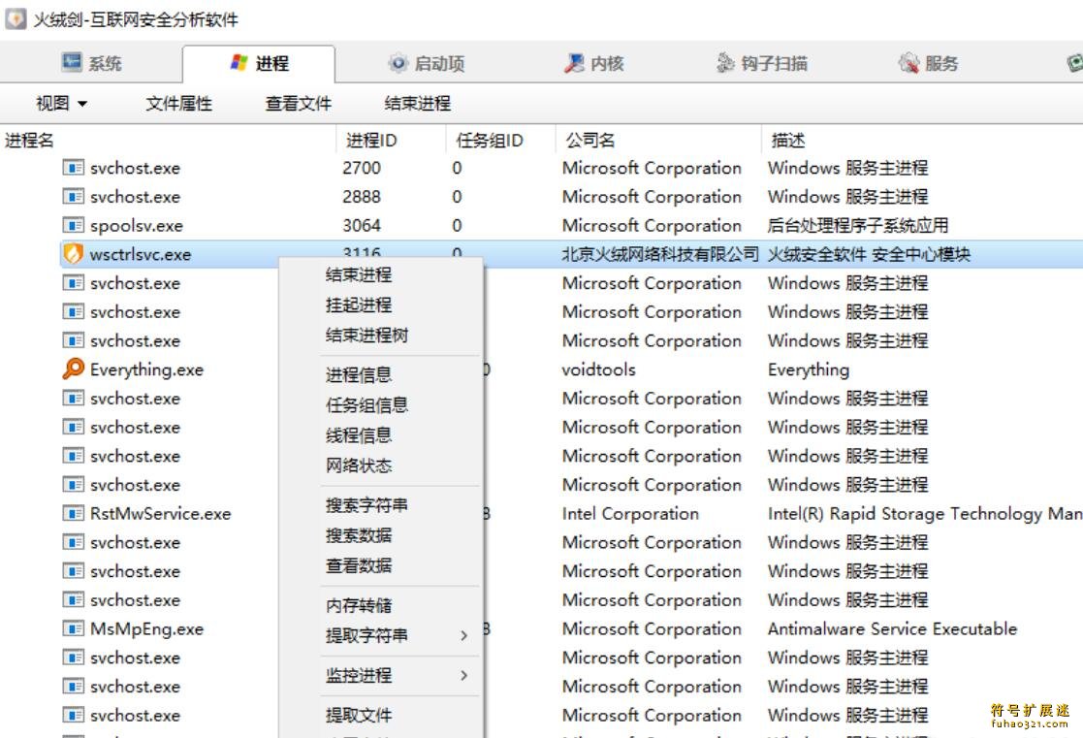Click the orange magnifier icon of Everything.exe
This screenshot has width=1083, height=738.
pyautogui.click(x=74, y=369)
